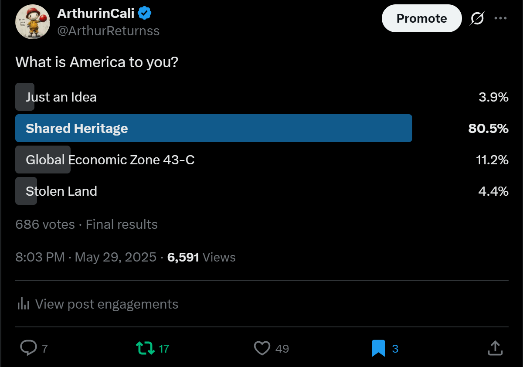Image resolution: width=523 pixels, height=367 pixels.
Task: Open the three-dot more menu
Action: 500,18
